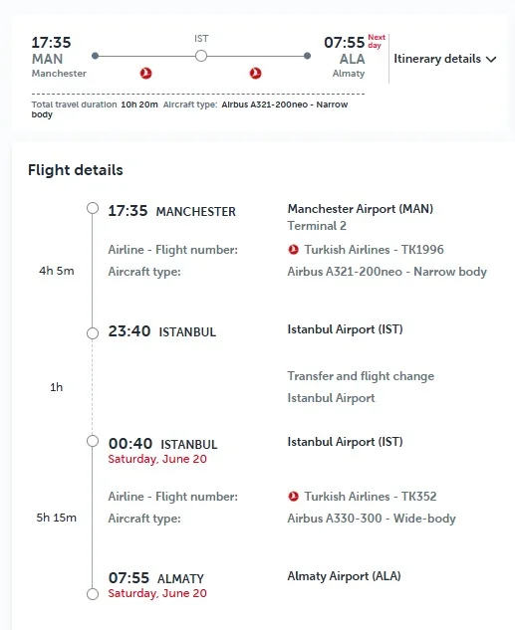The height and width of the screenshot is (630, 515).
Task: Select the IST stopover circle marker
Action: click(x=201, y=56)
